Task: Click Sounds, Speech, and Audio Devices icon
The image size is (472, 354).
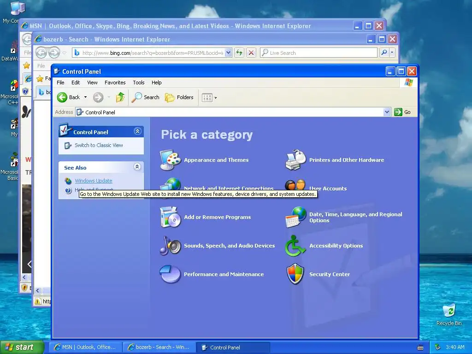Action: pyautogui.click(x=171, y=246)
